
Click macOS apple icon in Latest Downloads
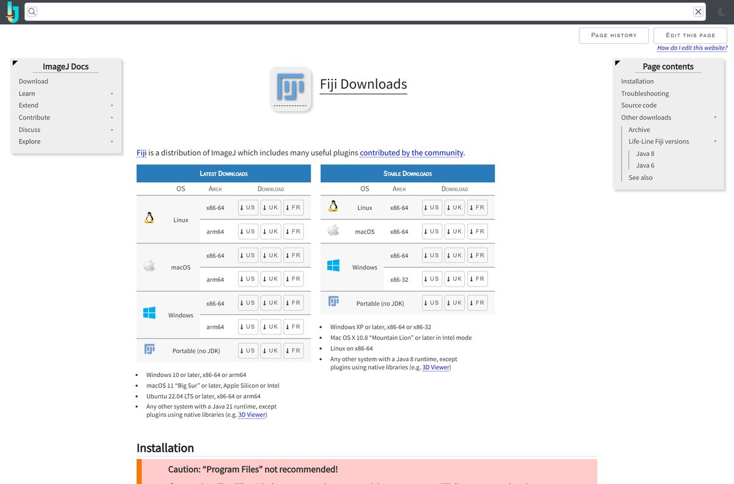pos(149,266)
